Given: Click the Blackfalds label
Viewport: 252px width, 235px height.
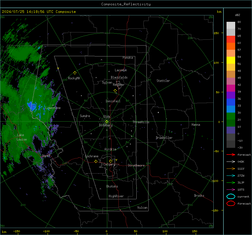Looking at the screenshot, I should [119, 77].
